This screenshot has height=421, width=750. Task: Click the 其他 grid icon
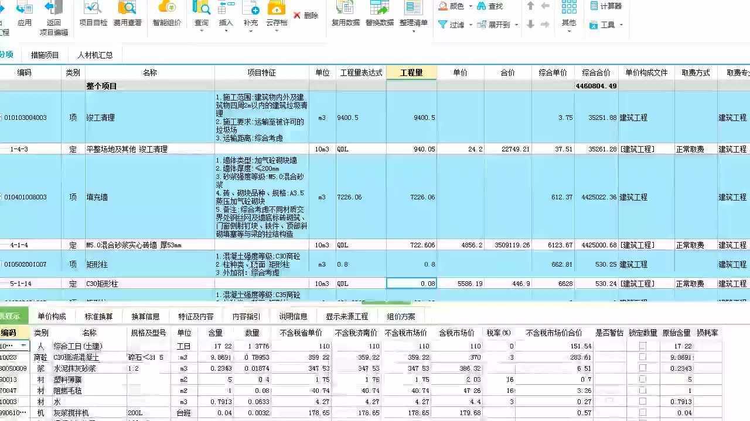pyautogui.click(x=569, y=7)
